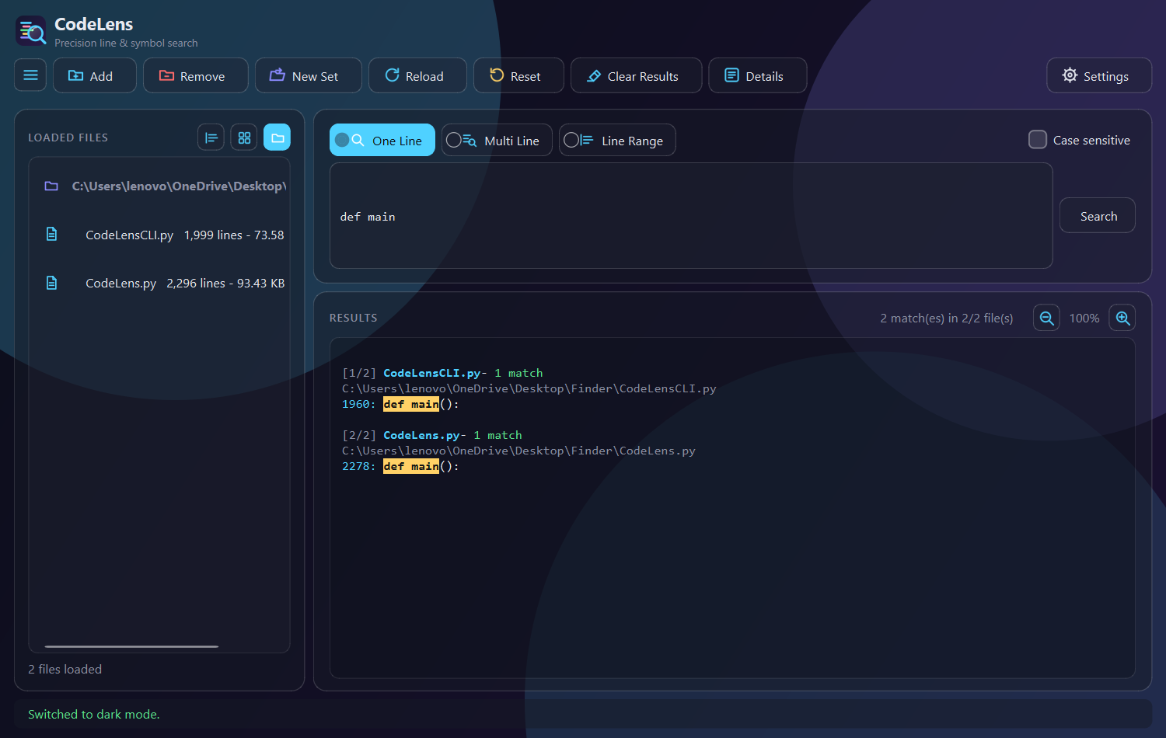The image size is (1166, 738).
Task: Select CodeLensCLI.py in the loaded files
Action: [159, 235]
